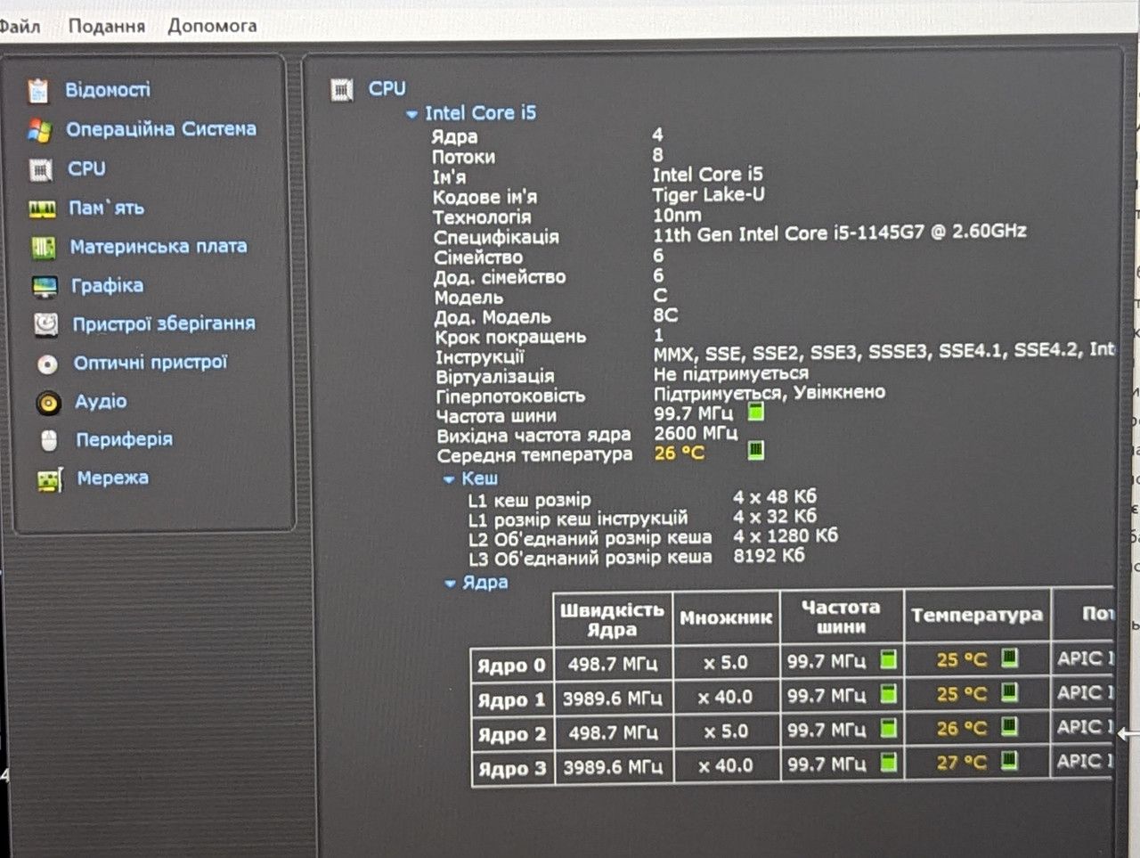This screenshot has width=1140, height=858.
Task: Open the Допомога menu
Action: click(212, 26)
